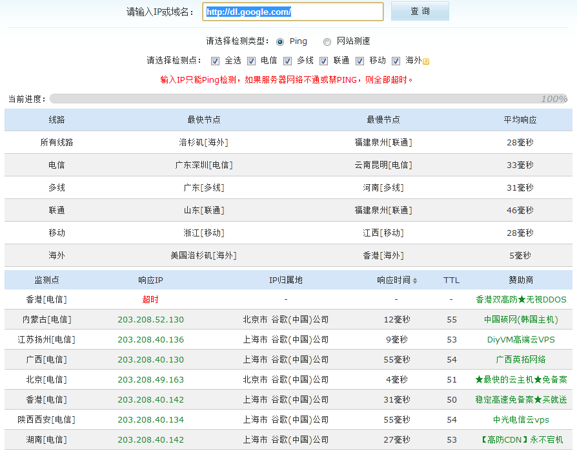Click the progress bar at 100%
This screenshot has width=577, height=453.
(309, 99)
